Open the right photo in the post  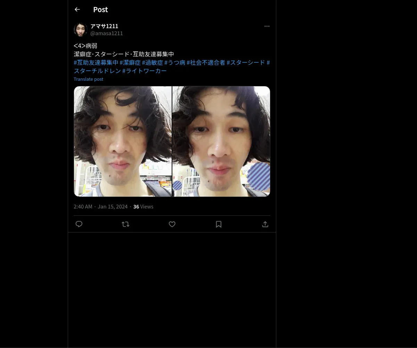point(221,141)
